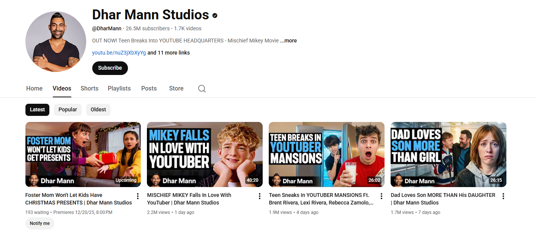This screenshot has height=231, width=536.
Task: Open MISCHIEF MIKEY Falls In Love title link
Action: click(x=189, y=199)
